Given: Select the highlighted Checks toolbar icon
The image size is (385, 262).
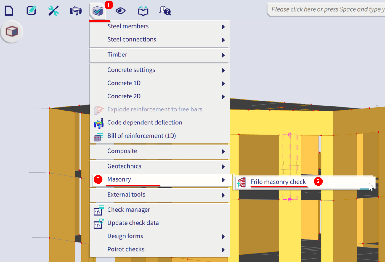Looking at the screenshot, I should [98, 10].
